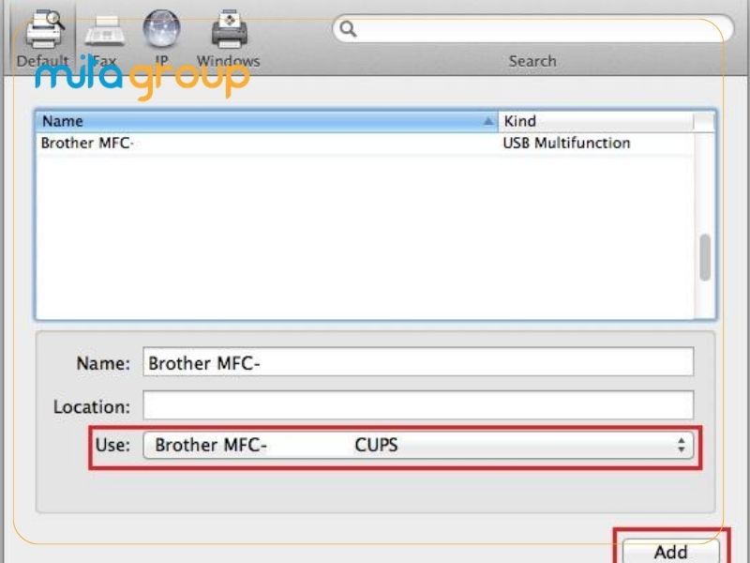The height and width of the screenshot is (563, 750).
Task: Sort the list by the Name column
Action: 267,121
